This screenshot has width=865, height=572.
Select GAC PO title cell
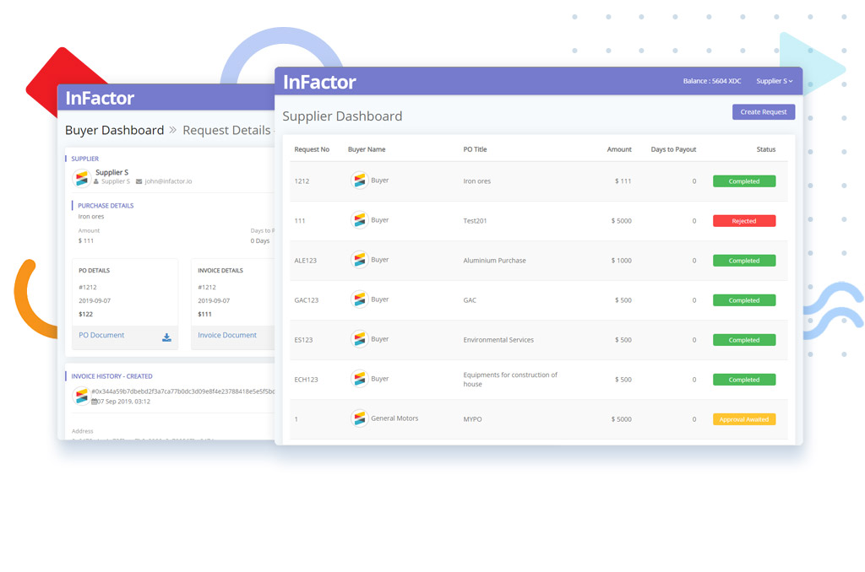[x=470, y=300]
